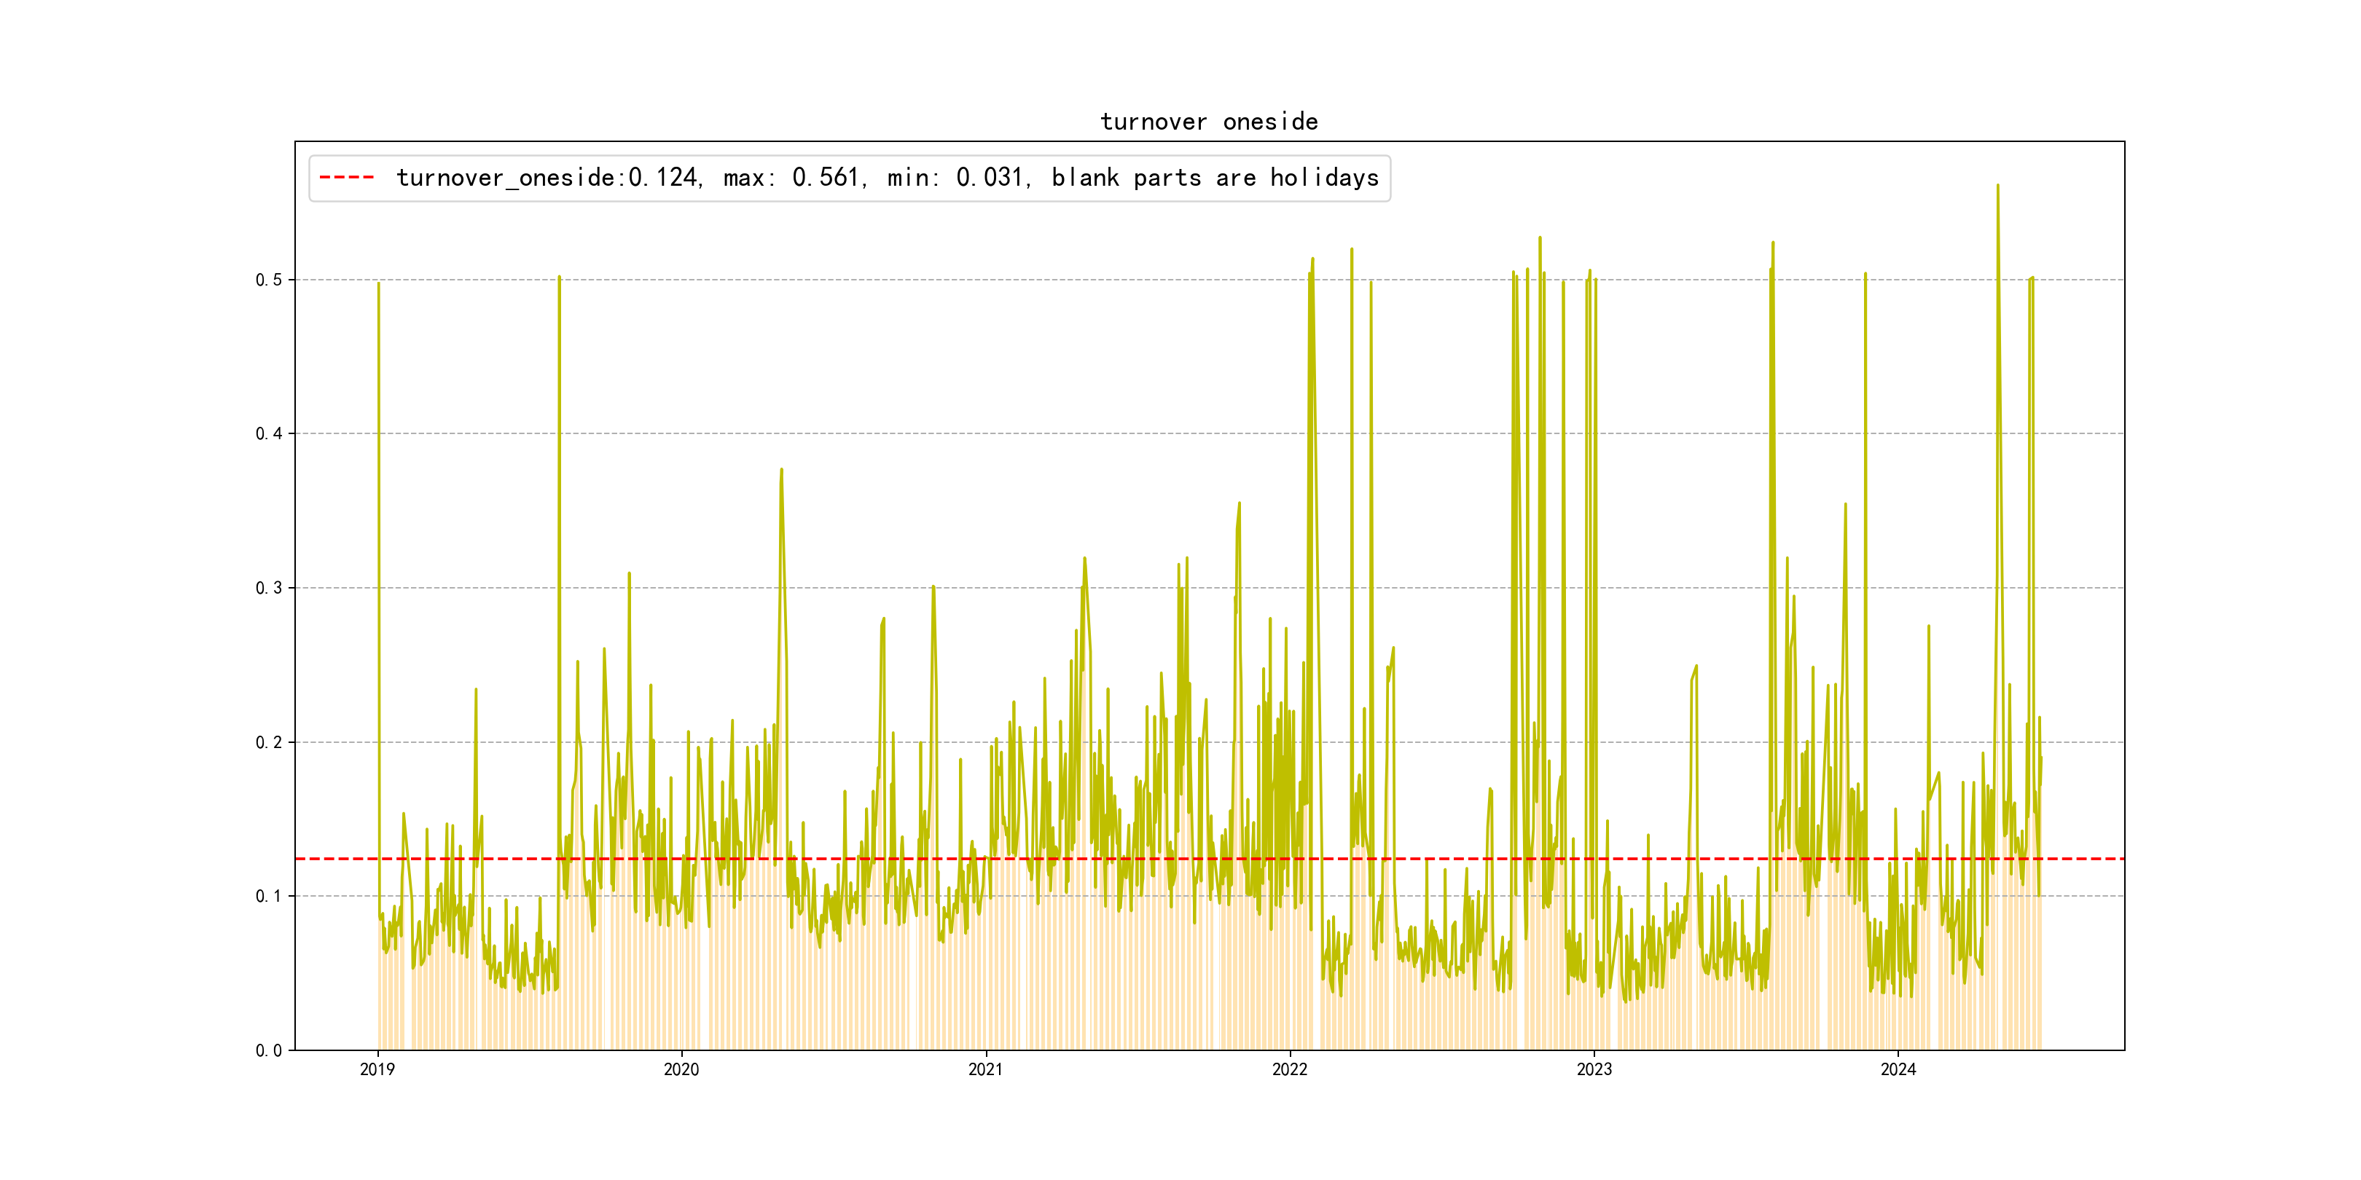Screen dimensions: 2361x1180
Task: Click the 0.4 y-axis tick label
Action: pyautogui.click(x=269, y=433)
